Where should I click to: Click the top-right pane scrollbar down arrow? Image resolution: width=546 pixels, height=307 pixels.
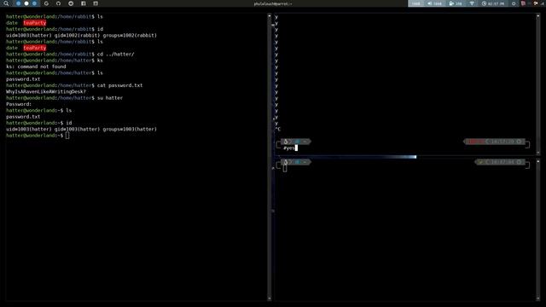click(x=538, y=153)
